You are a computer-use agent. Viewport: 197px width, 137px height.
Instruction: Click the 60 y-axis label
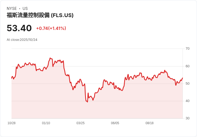click(x=188, y=66)
